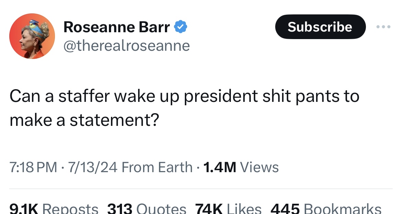Open the Roseanne Barr display name link

click(x=117, y=27)
